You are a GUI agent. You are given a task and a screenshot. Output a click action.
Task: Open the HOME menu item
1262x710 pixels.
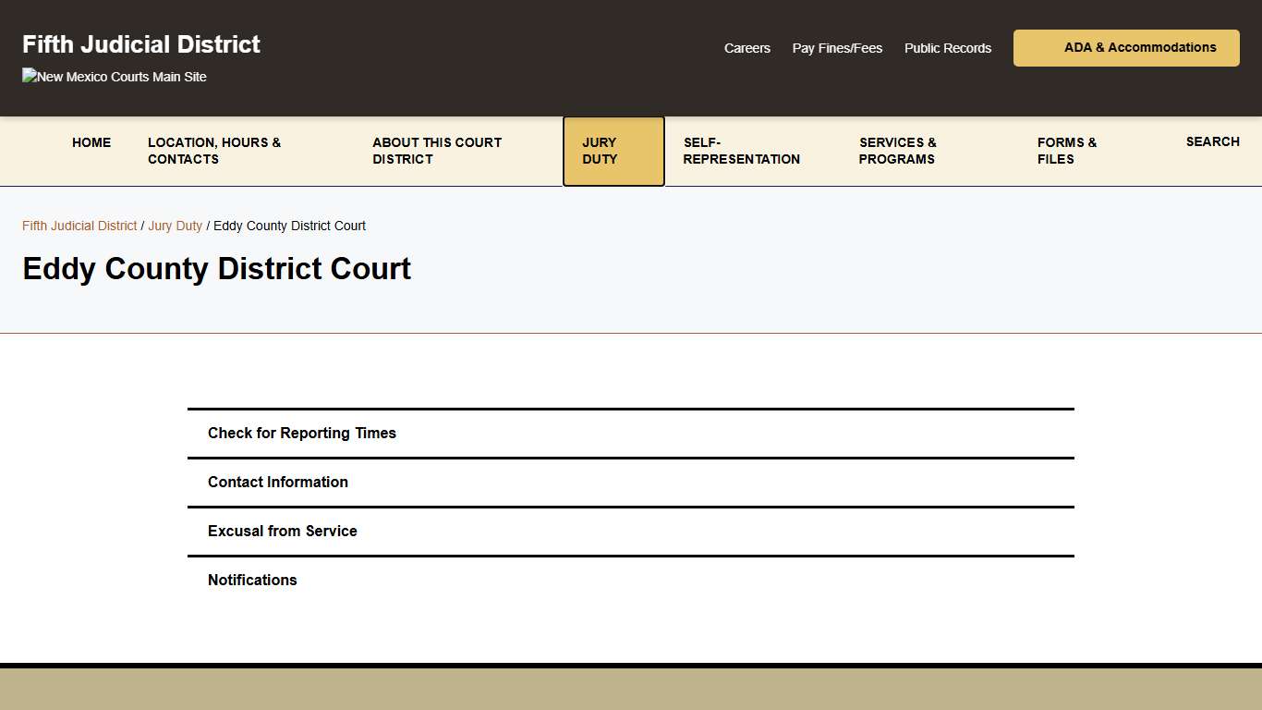point(91,142)
